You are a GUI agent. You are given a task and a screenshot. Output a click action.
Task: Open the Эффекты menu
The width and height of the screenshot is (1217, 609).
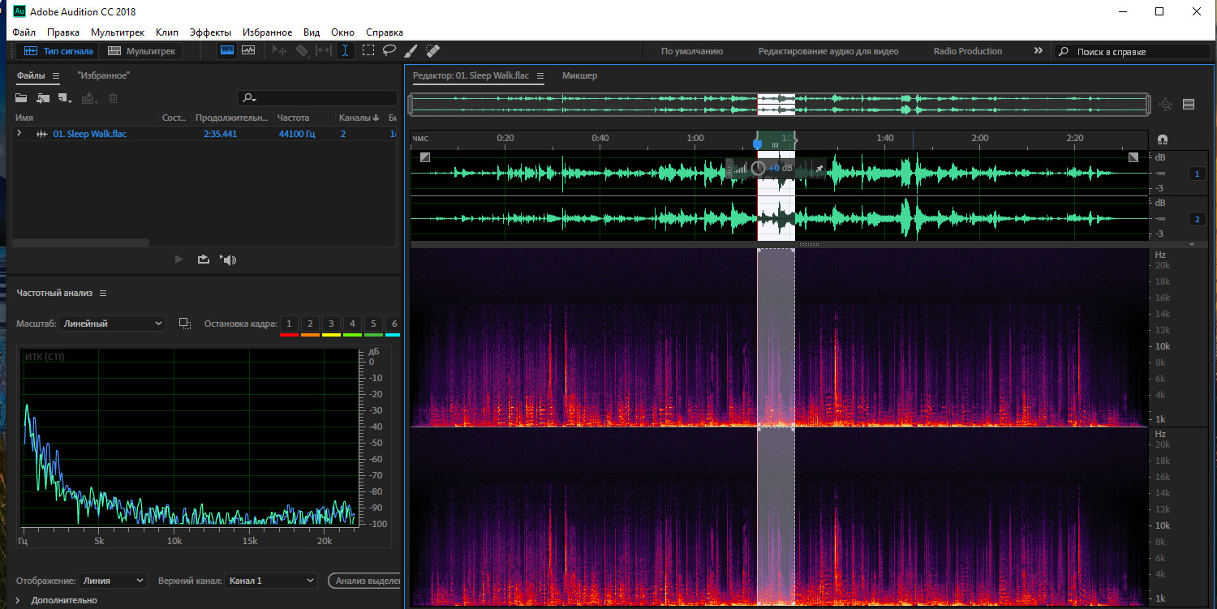coord(210,32)
